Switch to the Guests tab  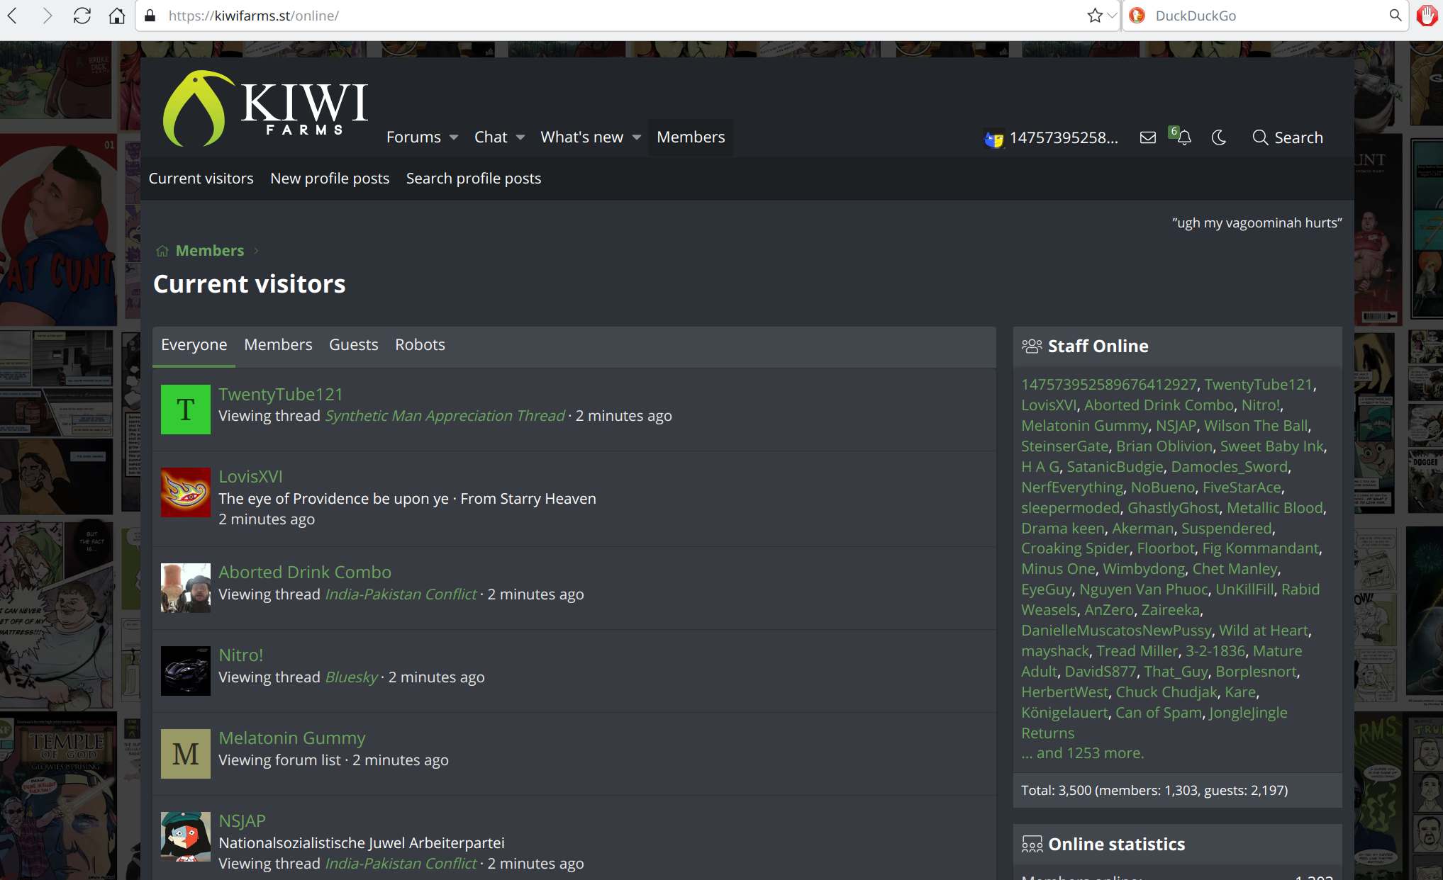[353, 345]
